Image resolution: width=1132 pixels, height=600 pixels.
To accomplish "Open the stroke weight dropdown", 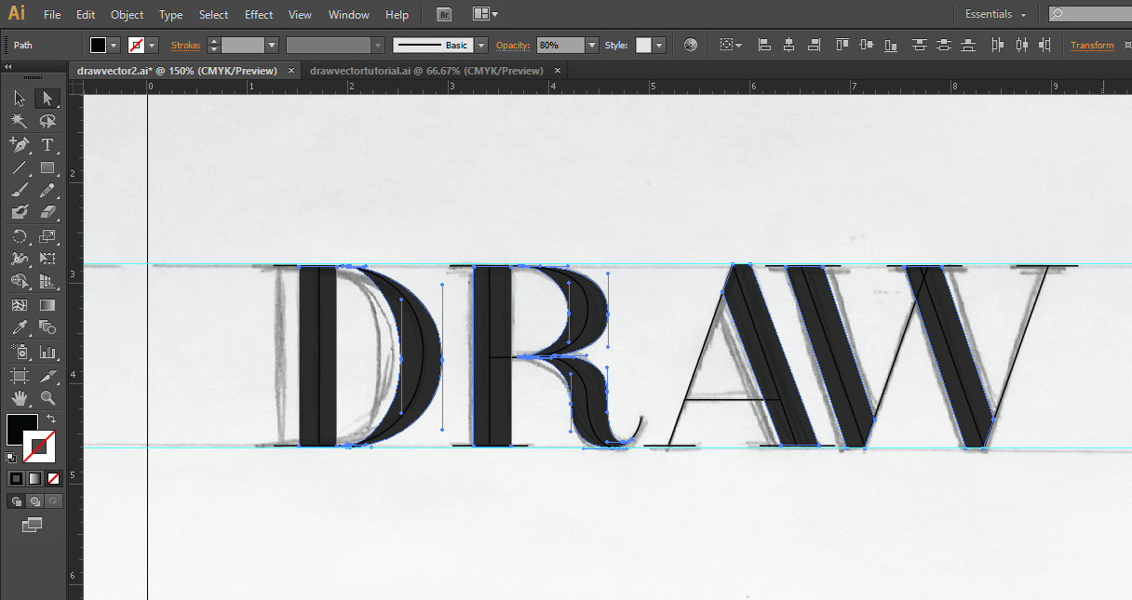I will (272, 45).
